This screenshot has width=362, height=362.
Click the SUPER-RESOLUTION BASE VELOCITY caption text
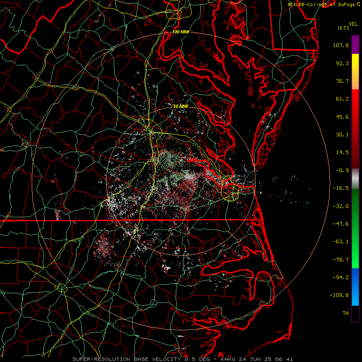point(127,359)
